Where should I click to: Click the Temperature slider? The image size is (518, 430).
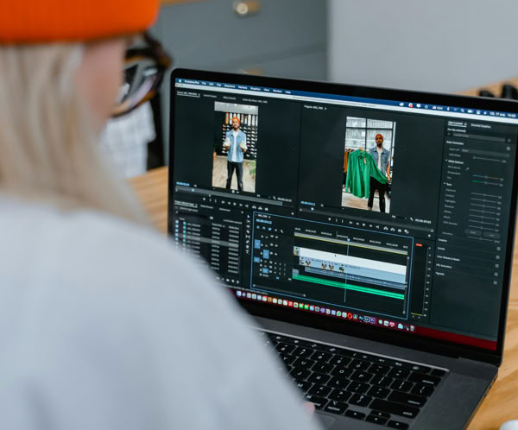point(486,177)
